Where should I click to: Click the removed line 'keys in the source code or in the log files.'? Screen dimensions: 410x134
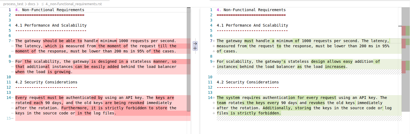[x=66, y=113]
